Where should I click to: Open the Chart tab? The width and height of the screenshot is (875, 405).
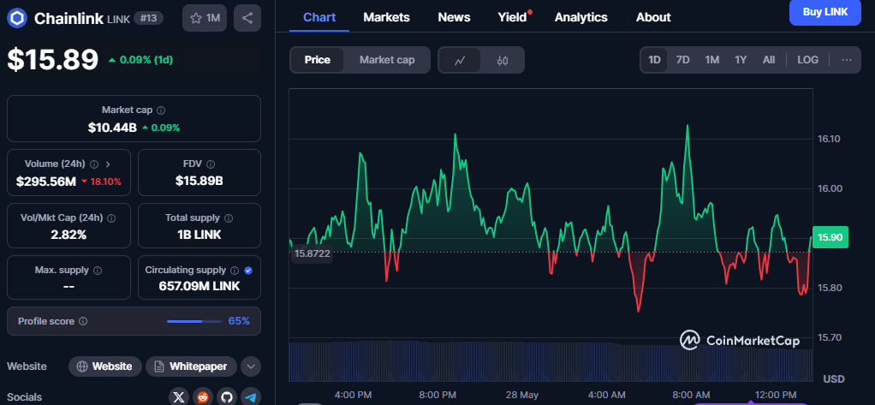click(x=319, y=17)
